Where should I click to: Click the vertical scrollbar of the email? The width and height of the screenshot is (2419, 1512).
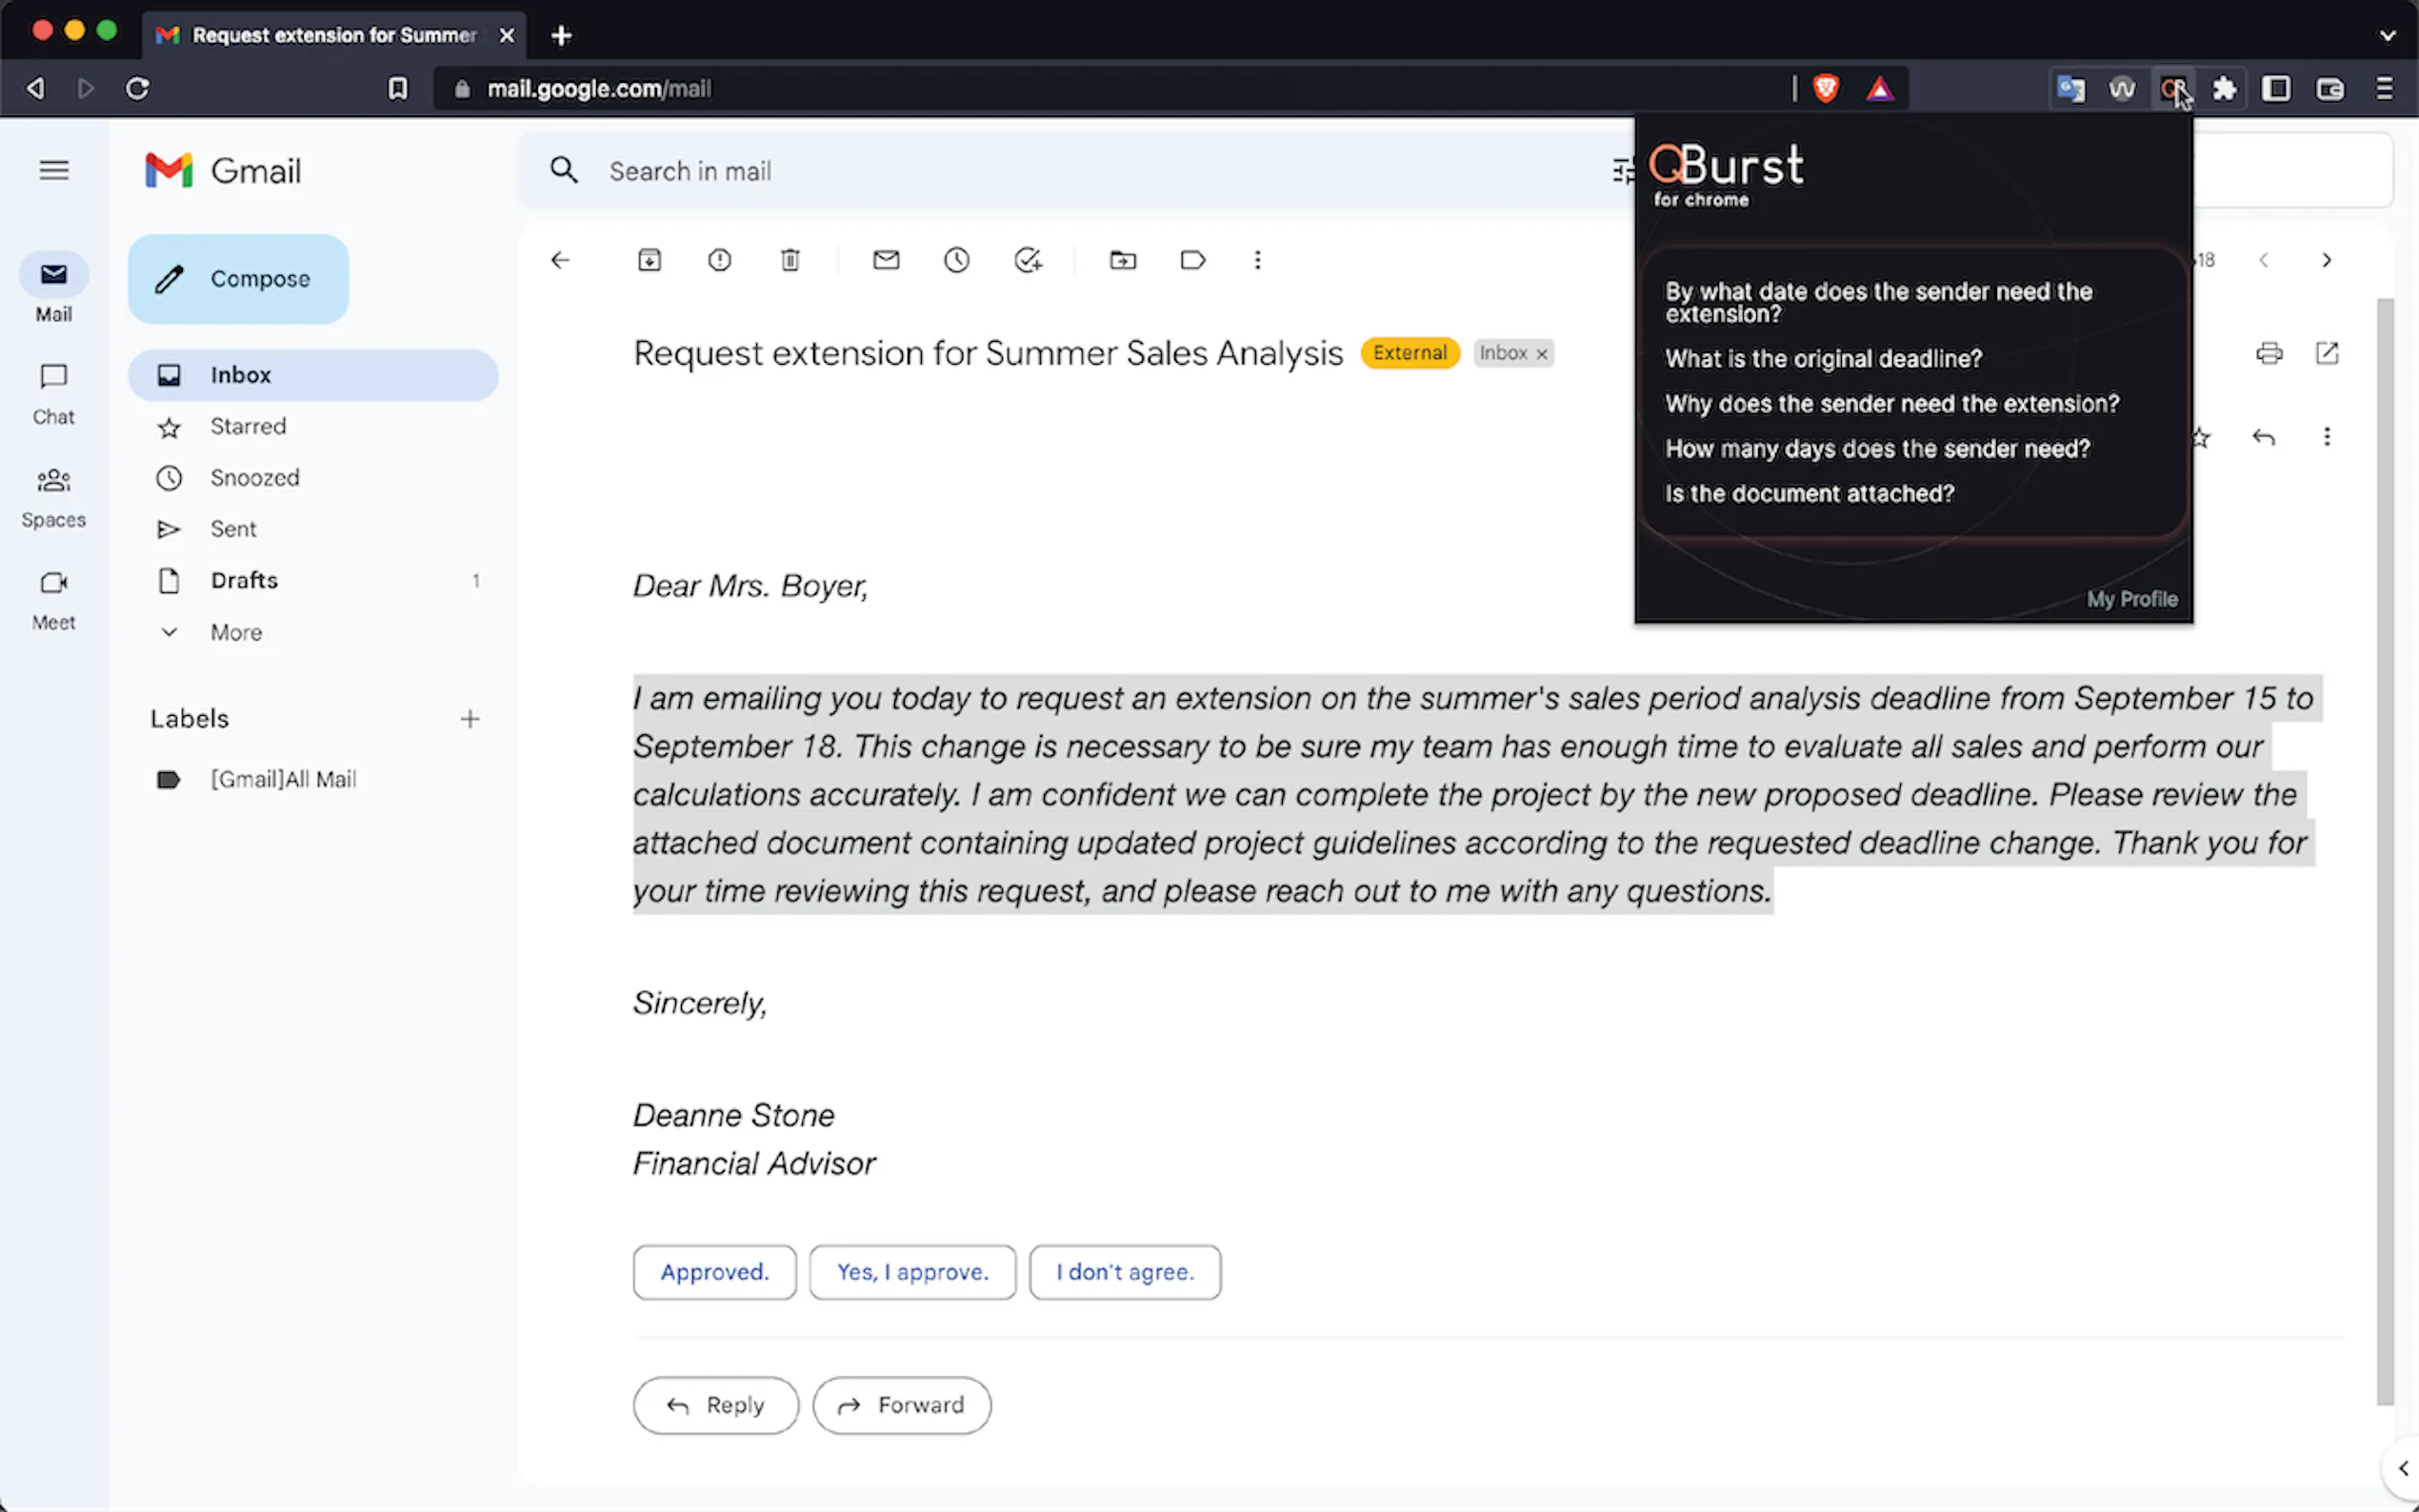click(x=2385, y=850)
